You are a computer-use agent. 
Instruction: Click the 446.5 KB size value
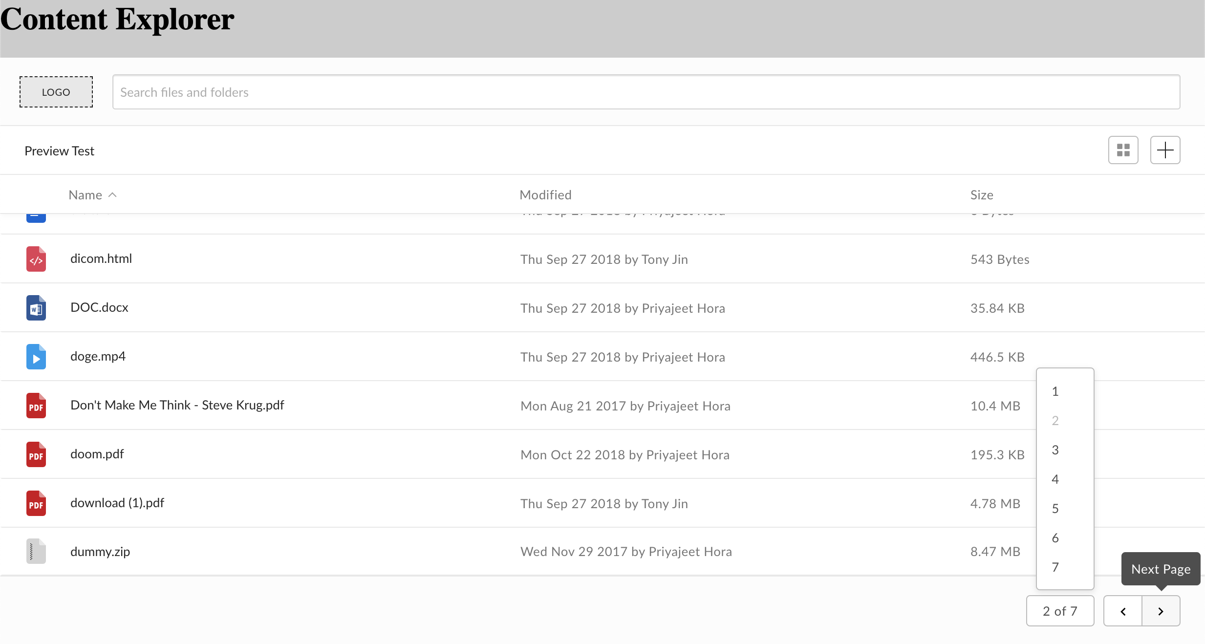(997, 357)
